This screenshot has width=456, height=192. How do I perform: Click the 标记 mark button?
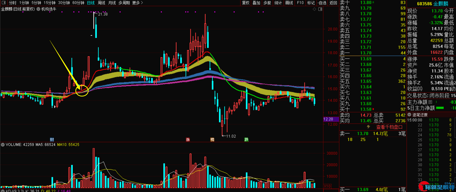[311, 3]
